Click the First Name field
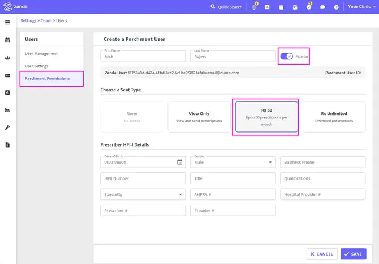 coord(143,56)
